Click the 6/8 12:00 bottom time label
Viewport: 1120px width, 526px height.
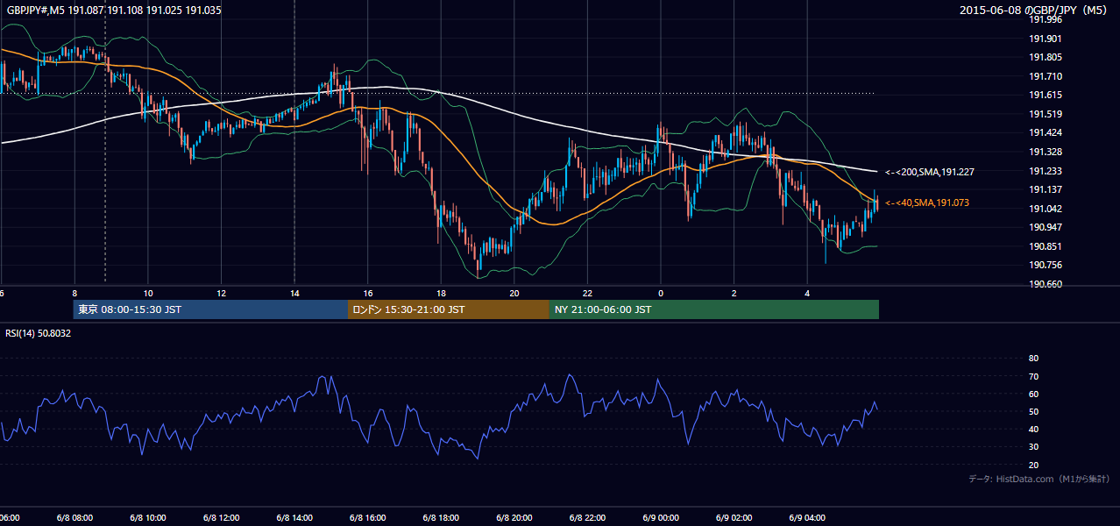[221, 518]
